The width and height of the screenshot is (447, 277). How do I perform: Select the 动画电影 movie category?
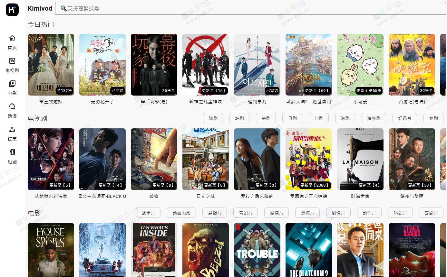(x=181, y=213)
